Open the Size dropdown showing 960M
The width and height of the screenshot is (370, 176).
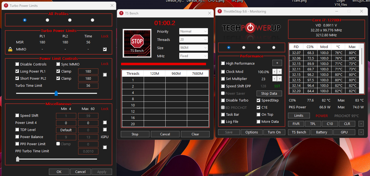click(x=193, y=48)
